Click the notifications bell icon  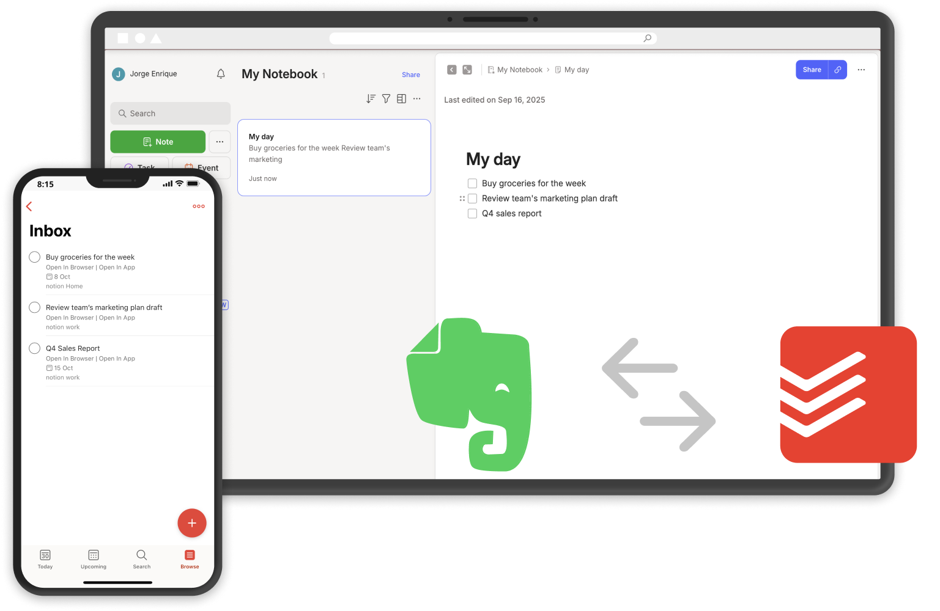pyautogui.click(x=220, y=73)
